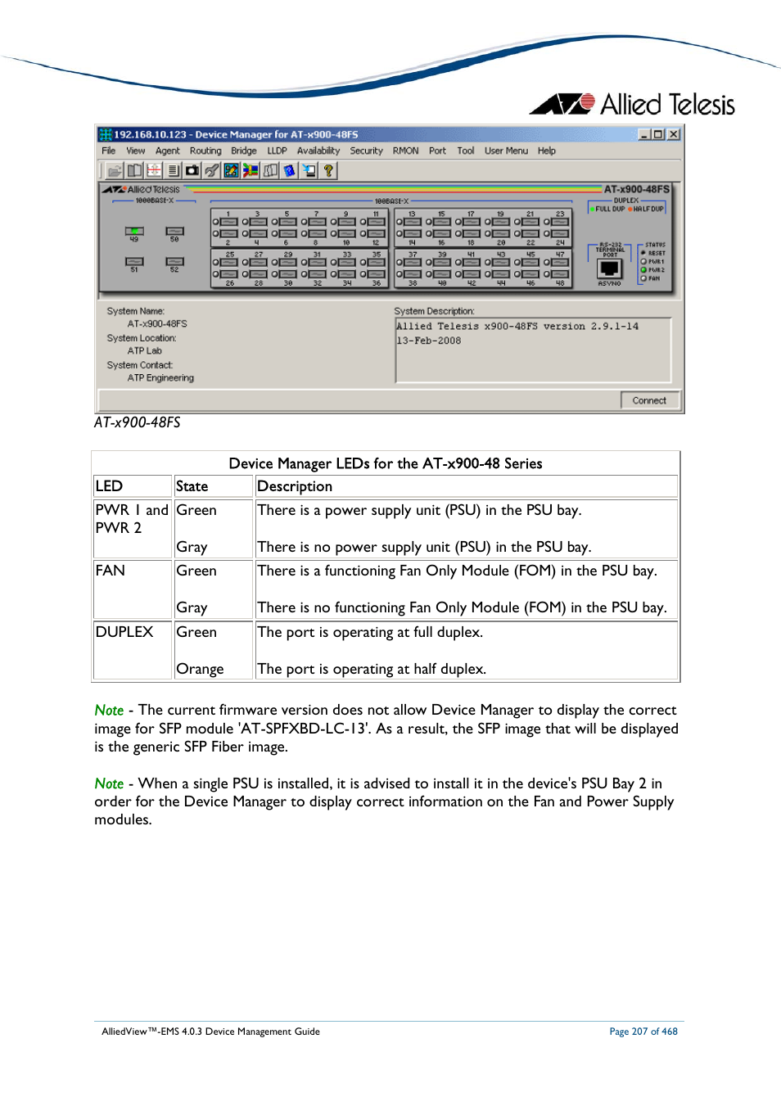This screenshot has width=781, height=1106.
Task: Click the chain link toolbar icon
Action: pos(212,171)
